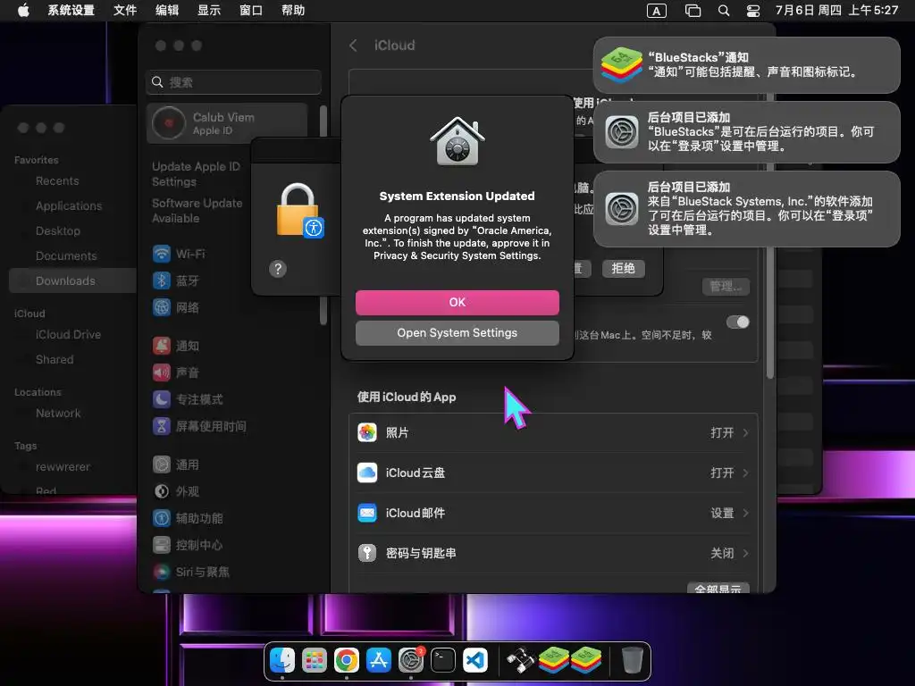
Task: Select Network in Finder sidebar
Action: pos(58,413)
